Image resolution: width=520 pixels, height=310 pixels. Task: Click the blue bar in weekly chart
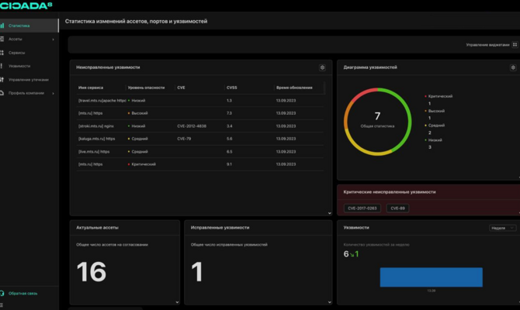click(x=431, y=277)
